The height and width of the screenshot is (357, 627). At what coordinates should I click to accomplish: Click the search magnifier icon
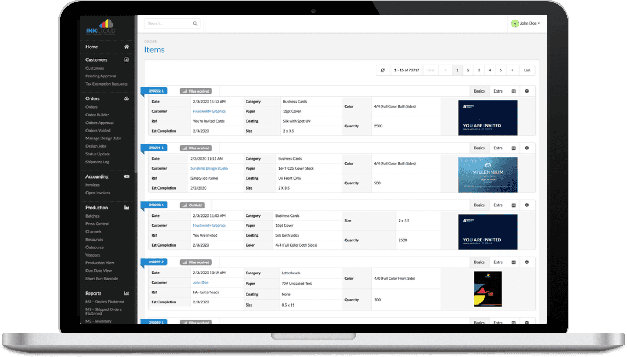point(195,23)
